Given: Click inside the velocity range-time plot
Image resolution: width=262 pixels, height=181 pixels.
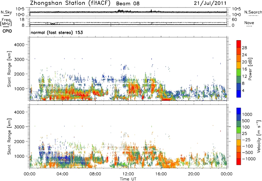Looking at the screenshot, I should [x=128, y=136].
